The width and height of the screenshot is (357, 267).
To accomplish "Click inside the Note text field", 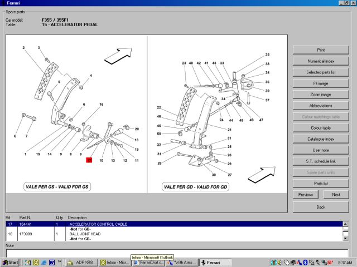I will 177,253.
